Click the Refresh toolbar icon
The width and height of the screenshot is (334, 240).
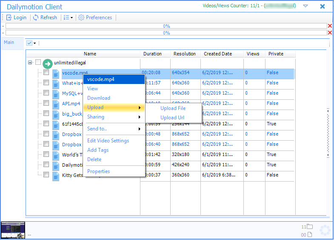[x=36, y=17]
